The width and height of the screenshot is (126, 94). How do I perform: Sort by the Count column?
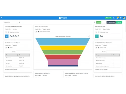[x=116, y=55]
